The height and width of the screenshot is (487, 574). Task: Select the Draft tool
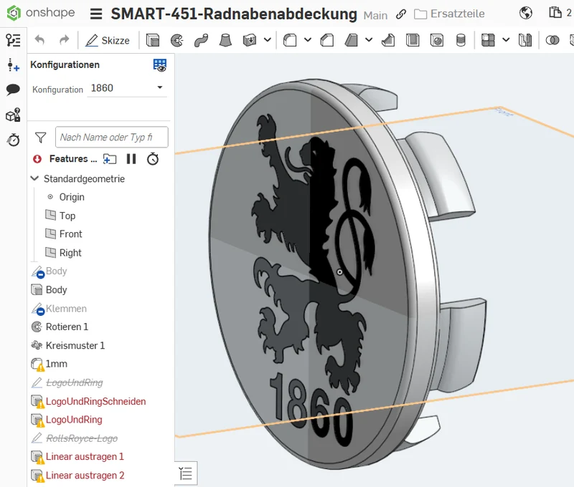(x=352, y=40)
